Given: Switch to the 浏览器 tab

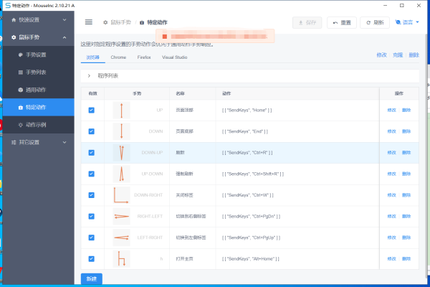Looking at the screenshot, I should coord(92,57).
